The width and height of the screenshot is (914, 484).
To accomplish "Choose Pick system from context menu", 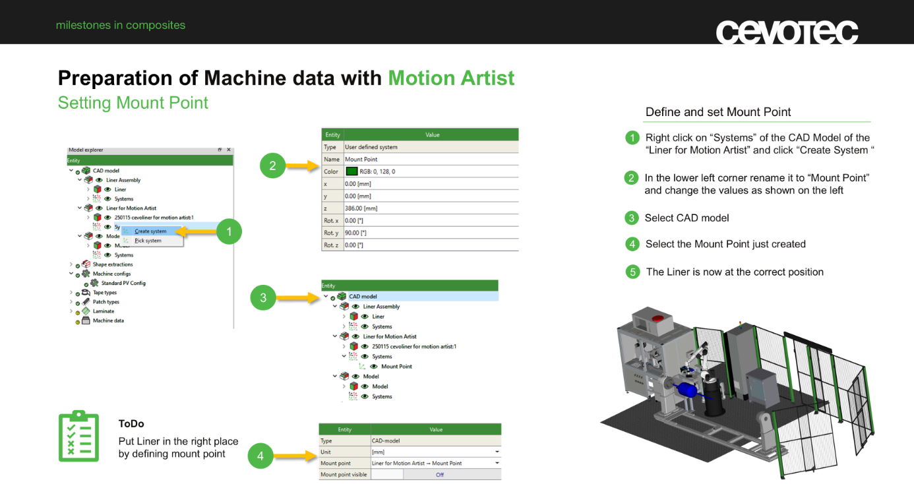I will click(152, 241).
